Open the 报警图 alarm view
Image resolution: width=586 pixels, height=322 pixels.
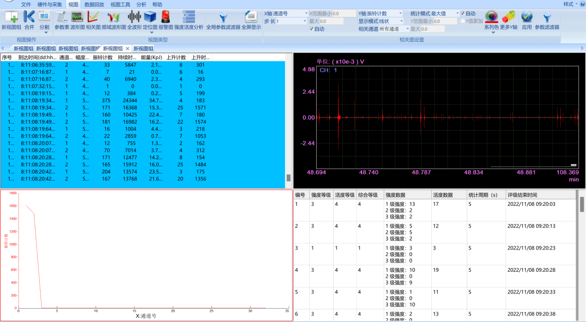click(x=165, y=21)
